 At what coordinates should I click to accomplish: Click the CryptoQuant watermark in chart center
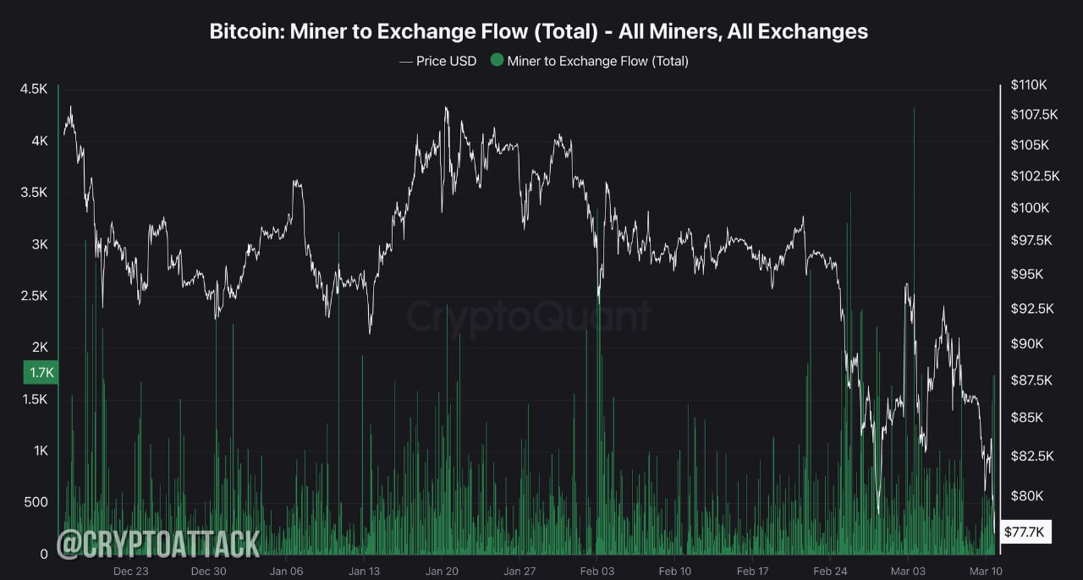tap(530, 316)
